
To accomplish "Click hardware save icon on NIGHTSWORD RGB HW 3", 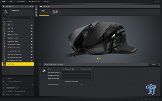I will point(32,61).
